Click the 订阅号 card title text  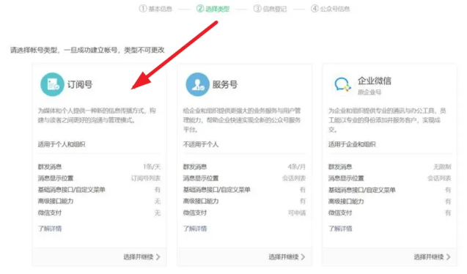tap(80, 84)
